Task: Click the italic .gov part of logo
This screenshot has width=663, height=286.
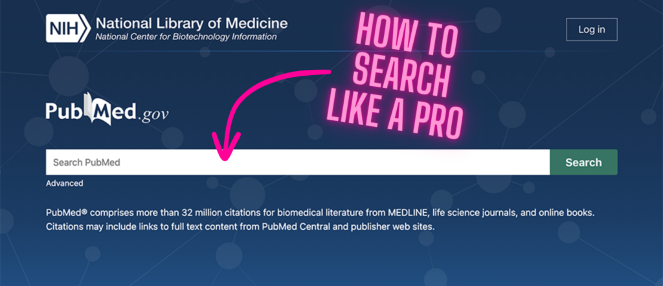Action: 153,115
